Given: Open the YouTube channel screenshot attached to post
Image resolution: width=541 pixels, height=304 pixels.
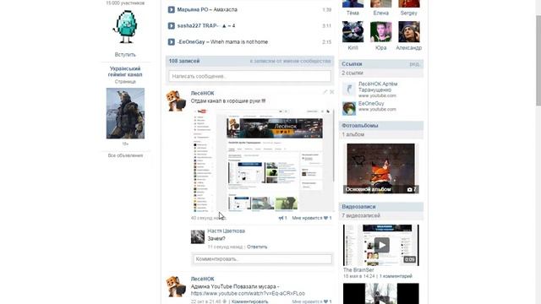Looking at the screenshot, I should click(x=263, y=160).
